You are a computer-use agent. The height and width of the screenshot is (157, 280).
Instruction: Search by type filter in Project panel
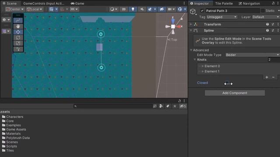click(161, 106)
